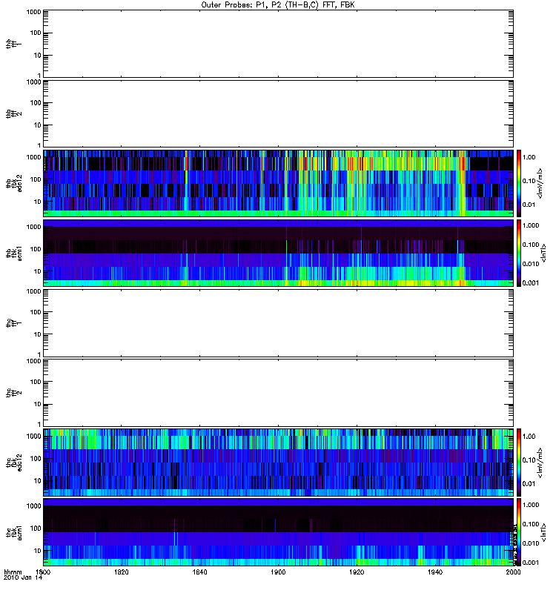The image size is (556, 593).
Task: Click the '1000' y-tick of thc fbk edc12 panel
Action: 33,436
